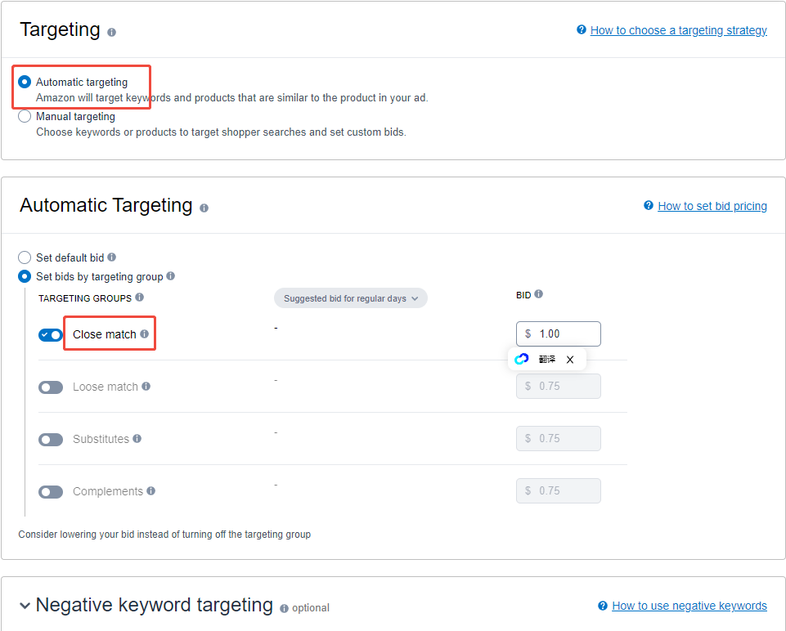This screenshot has width=786, height=631.
Task: Collapse the Negative keyword targeting section
Action: click(x=25, y=606)
